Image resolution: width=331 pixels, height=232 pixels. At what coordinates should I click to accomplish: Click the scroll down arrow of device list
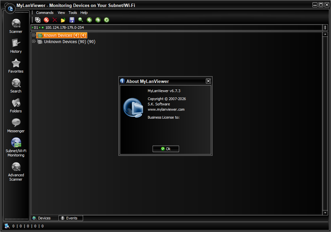(325, 213)
